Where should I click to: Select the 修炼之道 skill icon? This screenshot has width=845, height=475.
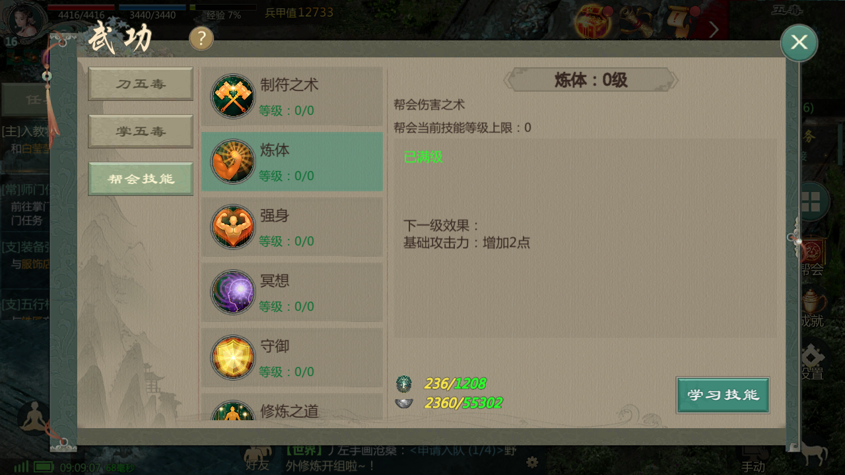[x=233, y=412]
